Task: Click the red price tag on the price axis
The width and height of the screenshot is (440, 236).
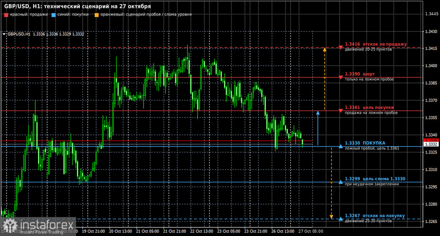Action: tap(431, 141)
